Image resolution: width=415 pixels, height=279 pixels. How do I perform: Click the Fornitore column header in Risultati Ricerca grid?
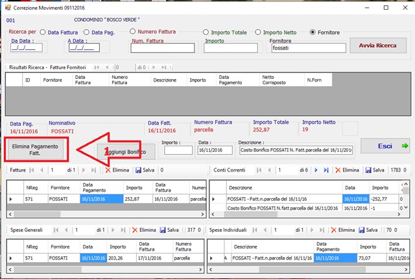[56, 80]
